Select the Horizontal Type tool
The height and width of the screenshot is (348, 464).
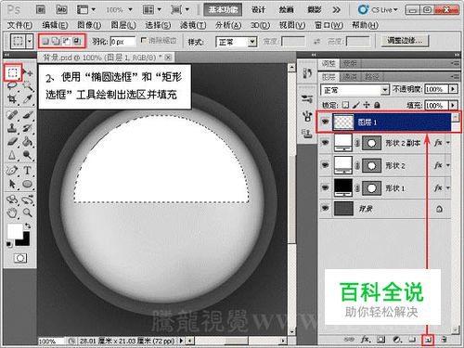(x=27, y=170)
